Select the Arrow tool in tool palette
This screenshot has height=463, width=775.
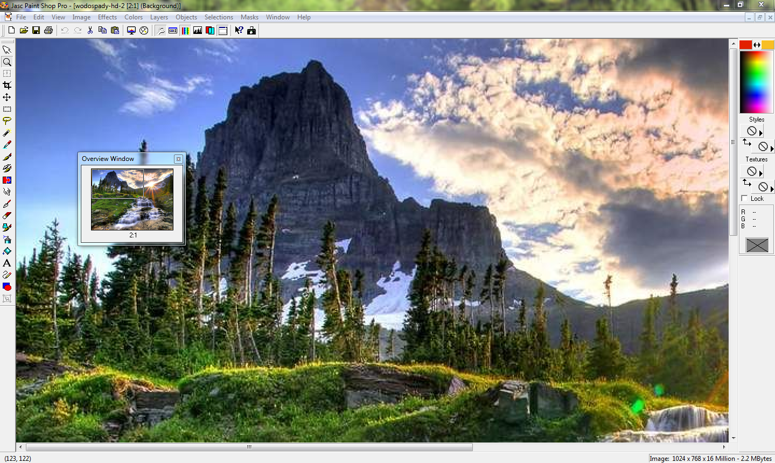click(7, 50)
